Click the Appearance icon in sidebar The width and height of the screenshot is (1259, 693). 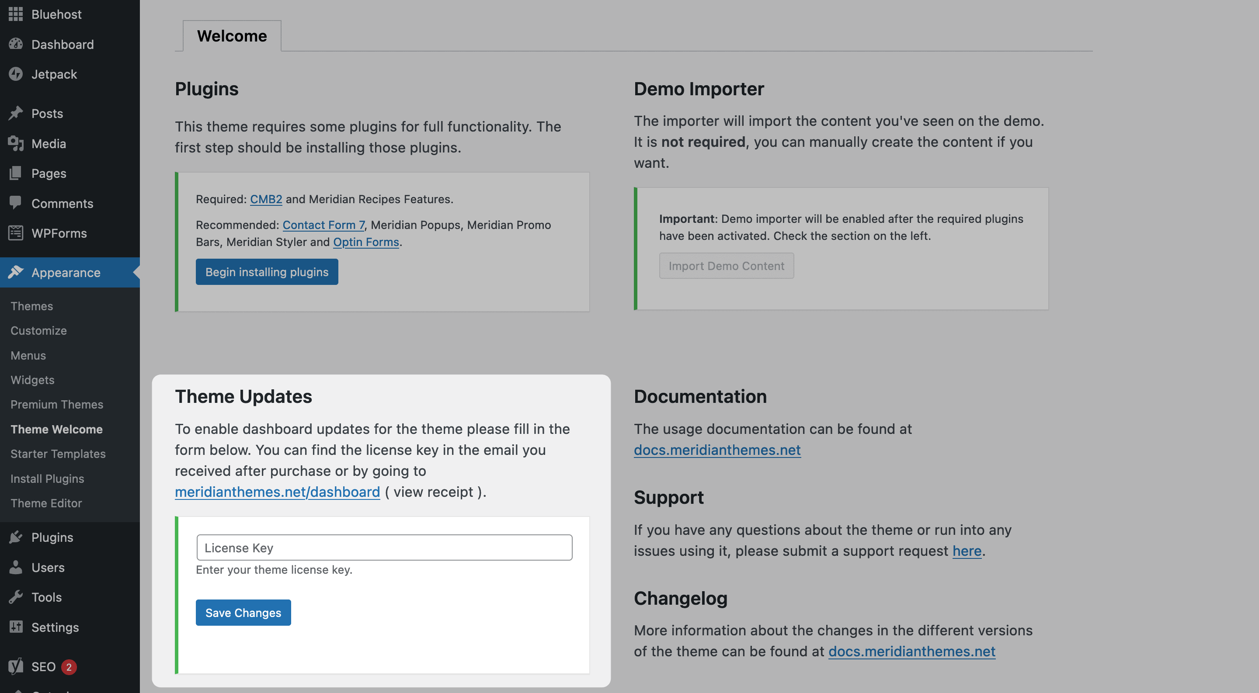(17, 272)
